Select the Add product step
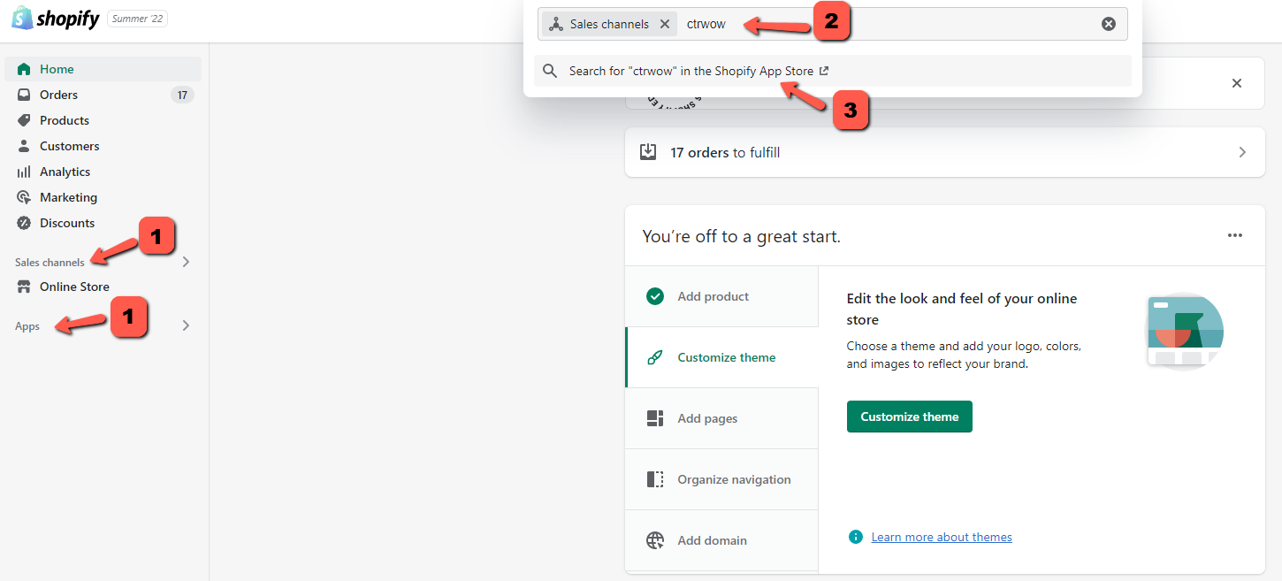The height and width of the screenshot is (581, 1282). click(721, 296)
